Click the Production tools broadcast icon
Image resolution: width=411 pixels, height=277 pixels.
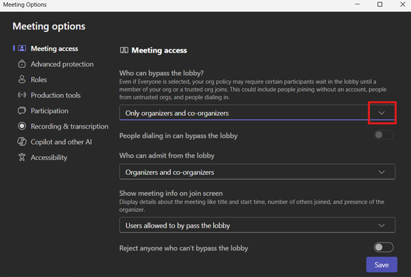point(22,95)
